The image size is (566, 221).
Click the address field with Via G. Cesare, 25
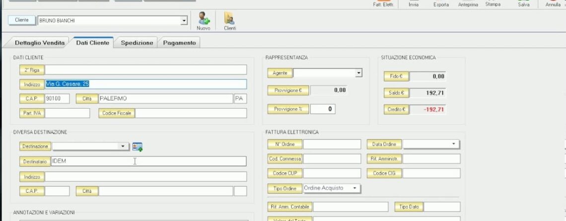point(146,84)
